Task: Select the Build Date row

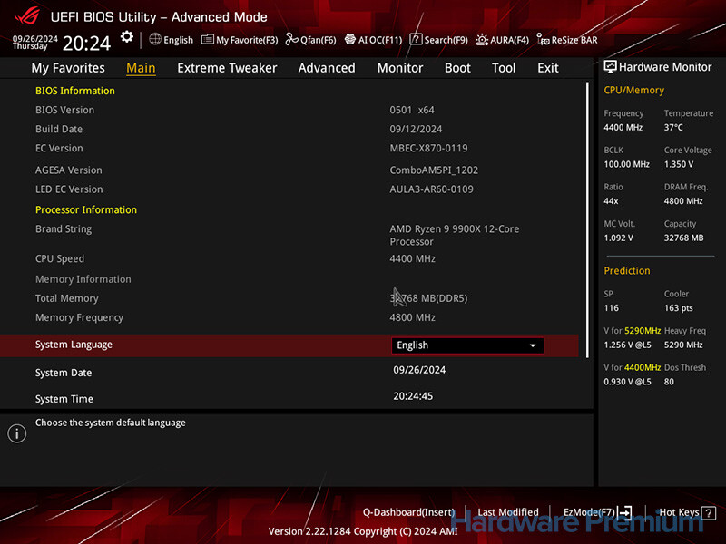Action: (x=289, y=129)
